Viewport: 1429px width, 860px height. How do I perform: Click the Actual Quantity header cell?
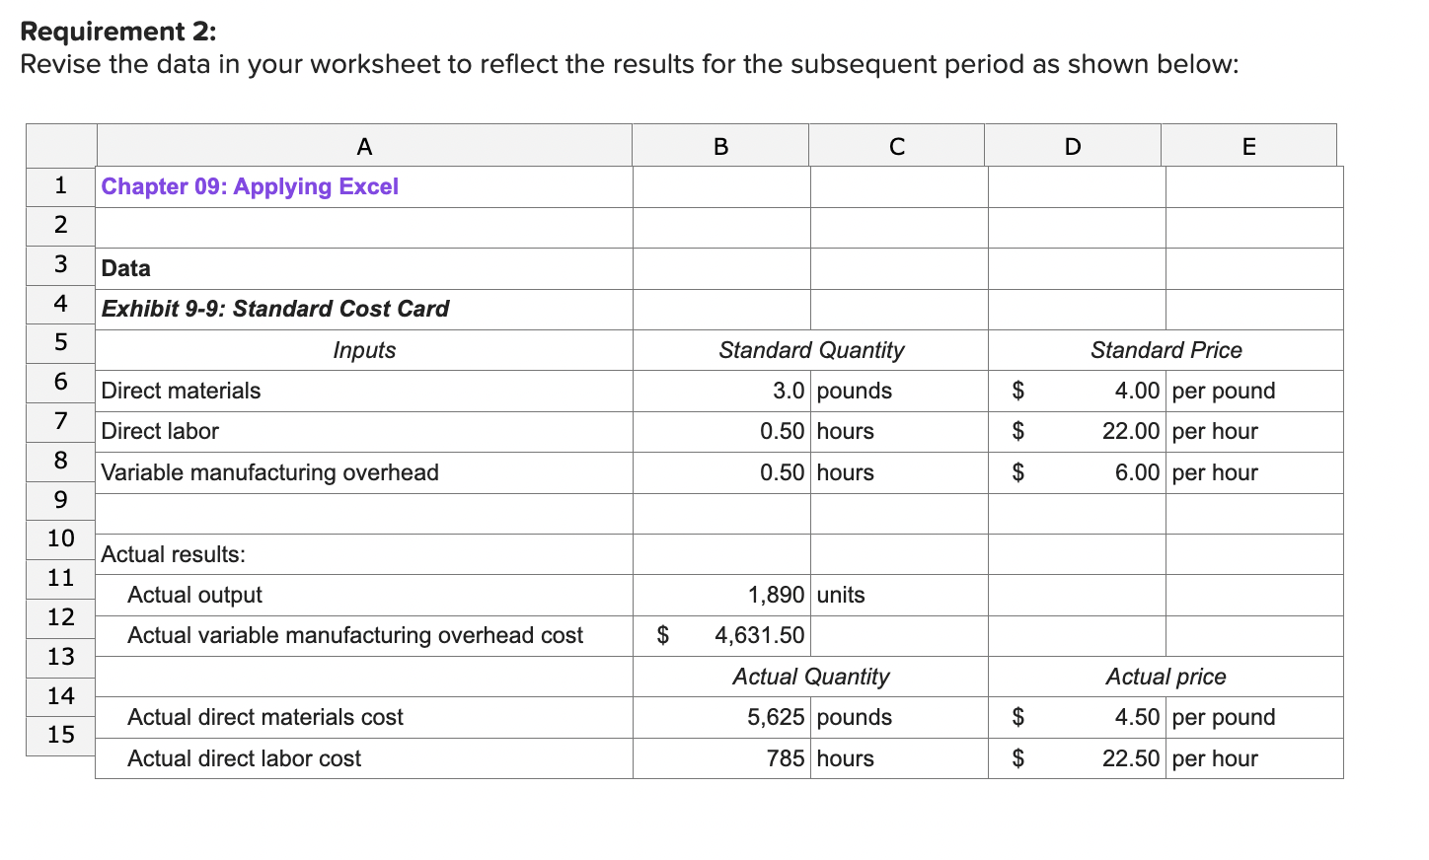coord(809,677)
